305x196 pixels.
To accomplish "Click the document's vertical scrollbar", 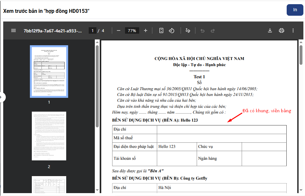I will (x=301, y=55).
